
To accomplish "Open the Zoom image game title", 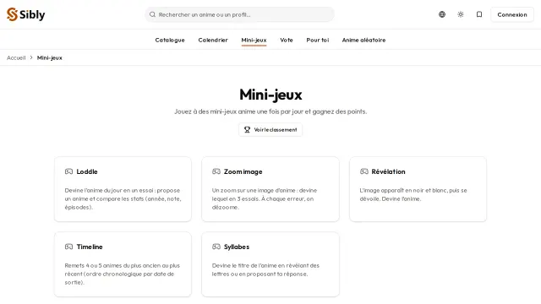I will pyautogui.click(x=243, y=171).
